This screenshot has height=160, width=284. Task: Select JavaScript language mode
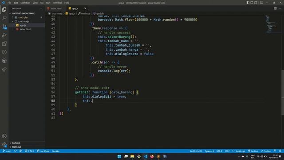tap(239, 151)
